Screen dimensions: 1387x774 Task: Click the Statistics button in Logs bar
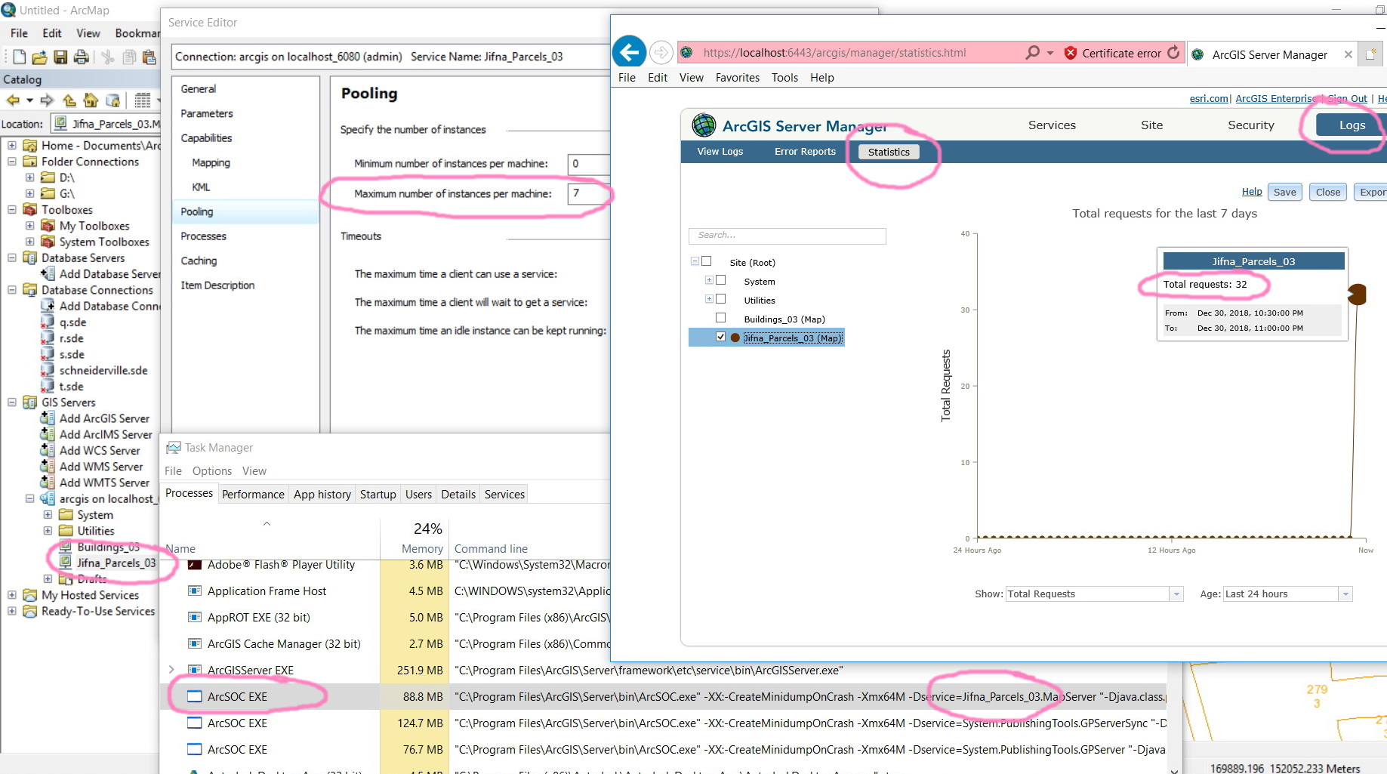[x=889, y=152]
